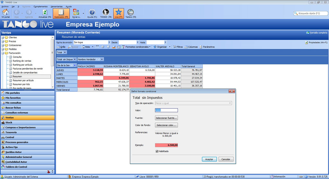Open Mis consultas panel
This screenshot has height=179, width=329.
click(x=28, y=103)
